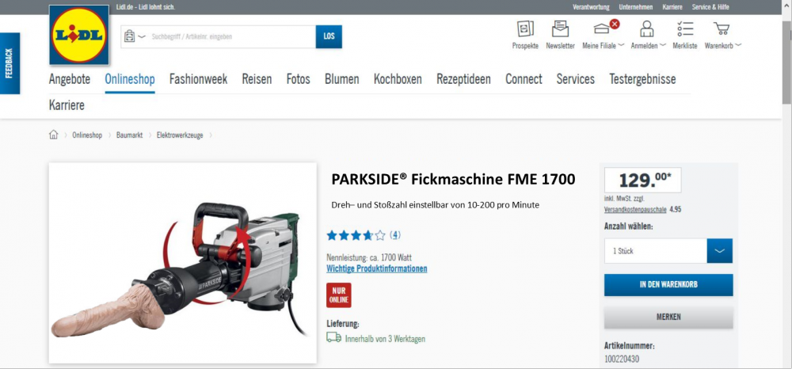
Task: Click the home breadcrumb icon
Action: [54, 135]
